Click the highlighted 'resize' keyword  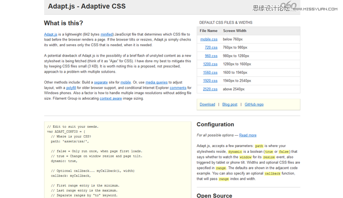(269, 157)
